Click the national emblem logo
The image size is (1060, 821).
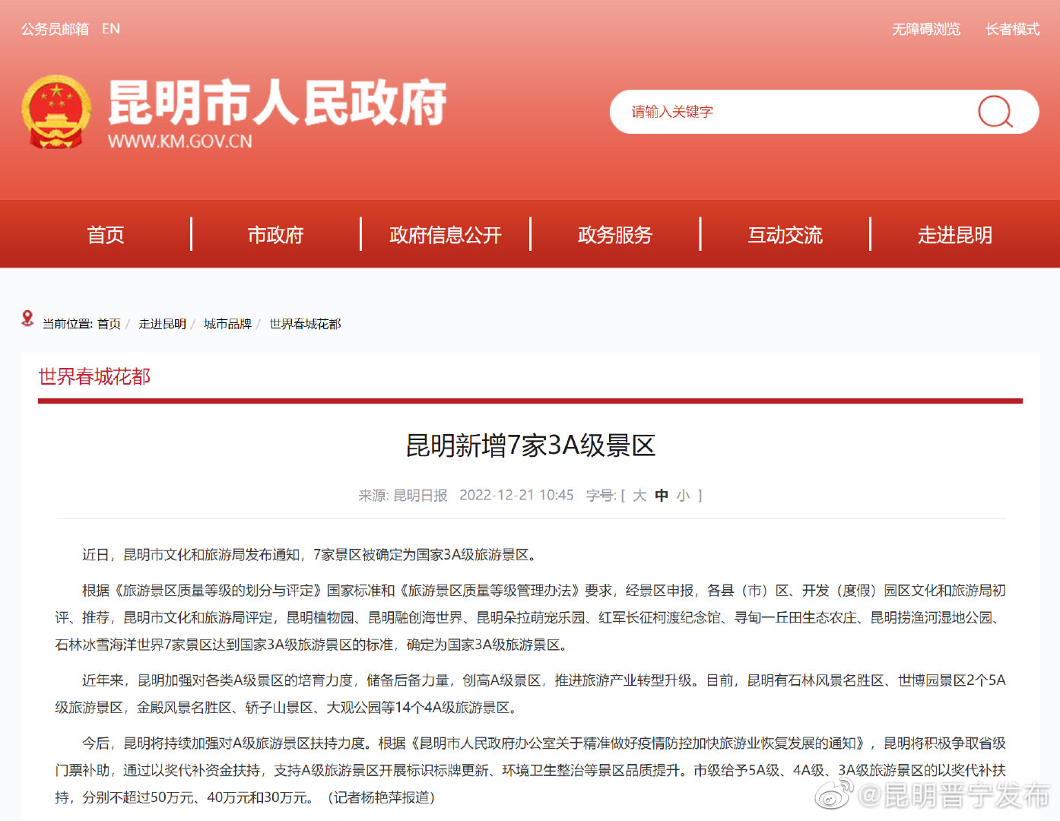coord(56,113)
